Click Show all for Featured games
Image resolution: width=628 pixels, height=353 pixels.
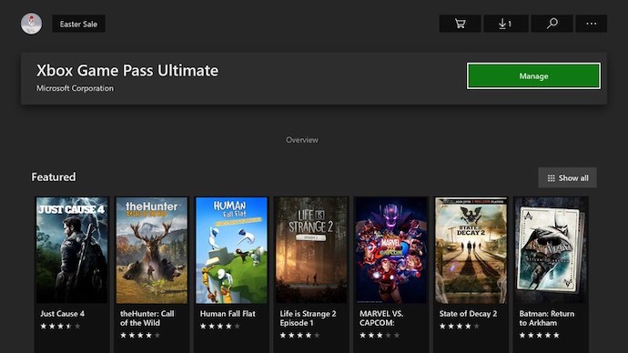[568, 177]
